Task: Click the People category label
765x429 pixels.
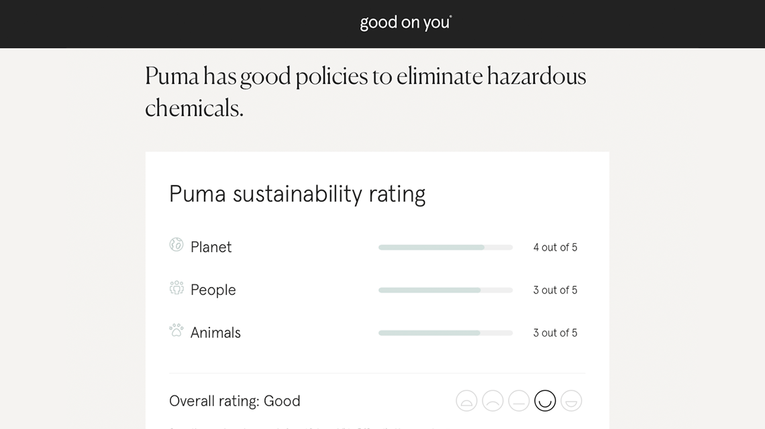Action: pos(213,290)
